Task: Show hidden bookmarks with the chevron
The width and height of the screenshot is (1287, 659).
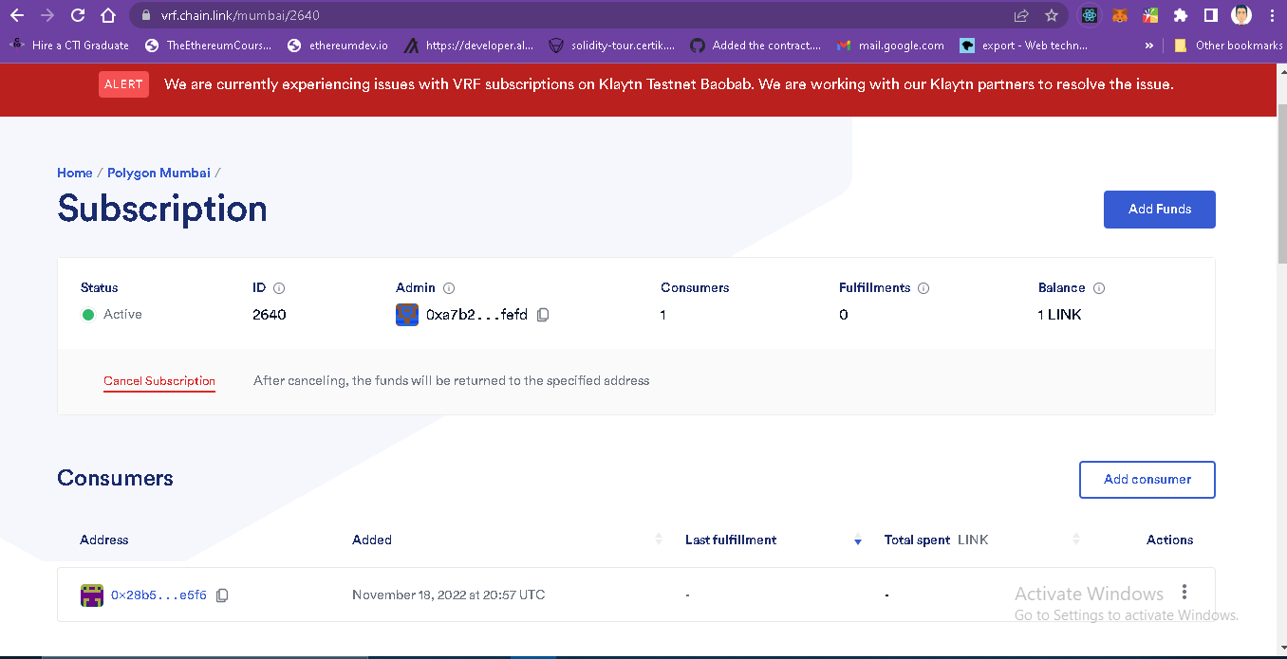Action: coord(1149,45)
